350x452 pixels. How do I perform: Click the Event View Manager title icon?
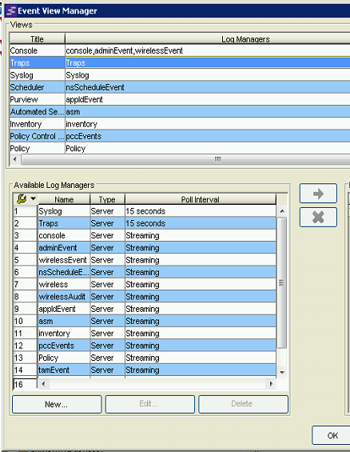point(11,11)
